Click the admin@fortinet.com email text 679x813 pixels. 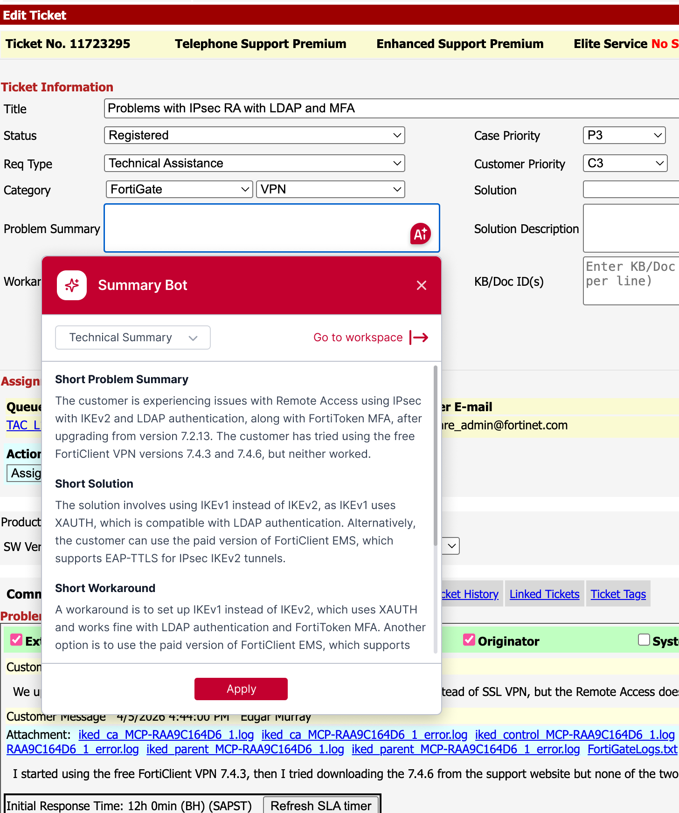click(x=505, y=425)
